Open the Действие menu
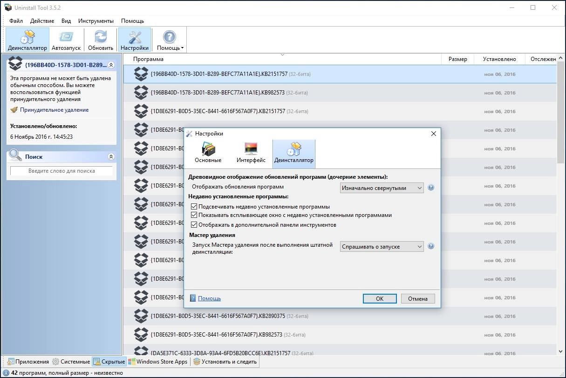This screenshot has height=378, width=566. (x=42, y=21)
